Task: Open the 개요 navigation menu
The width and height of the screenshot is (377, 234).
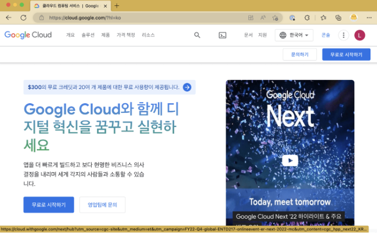Action: [71, 35]
